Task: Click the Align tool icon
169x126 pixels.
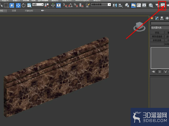Action: 120,5
